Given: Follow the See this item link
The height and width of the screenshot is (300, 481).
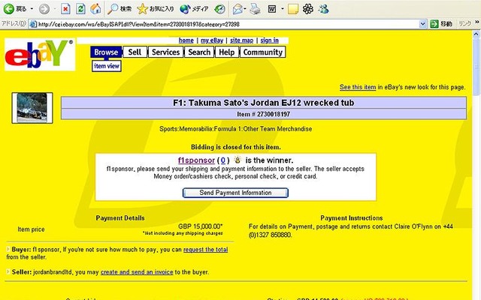Looking at the screenshot, I should click(x=358, y=87).
